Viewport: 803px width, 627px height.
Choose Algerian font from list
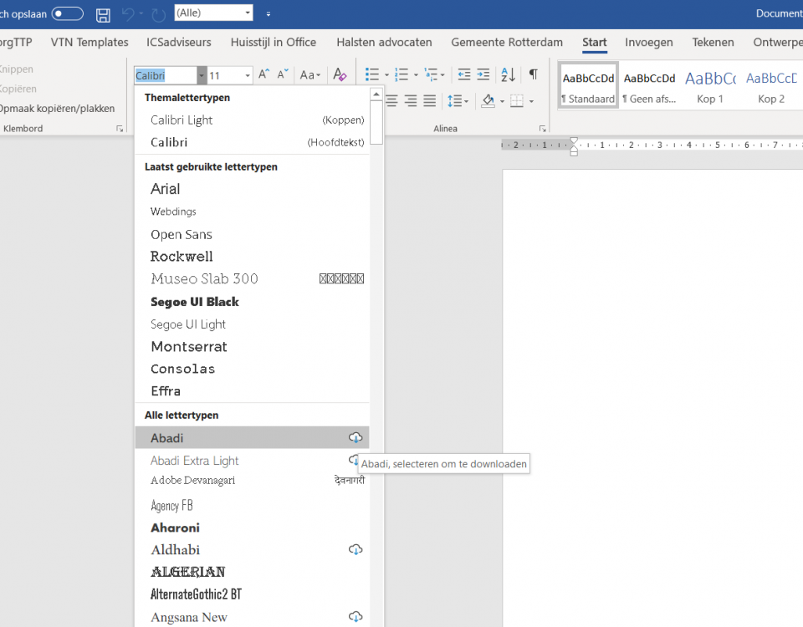[x=252, y=572]
